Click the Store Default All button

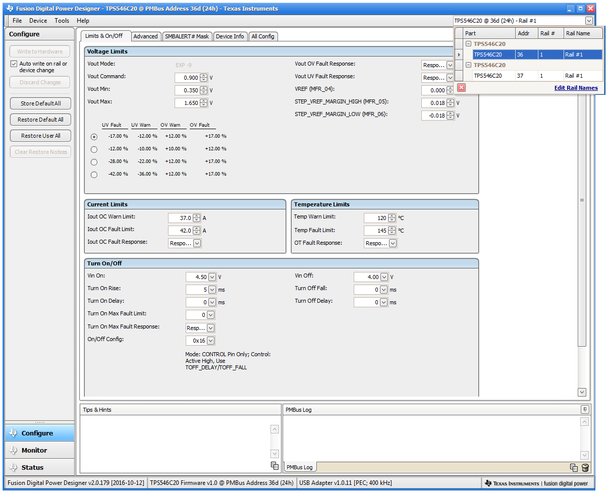[40, 103]
